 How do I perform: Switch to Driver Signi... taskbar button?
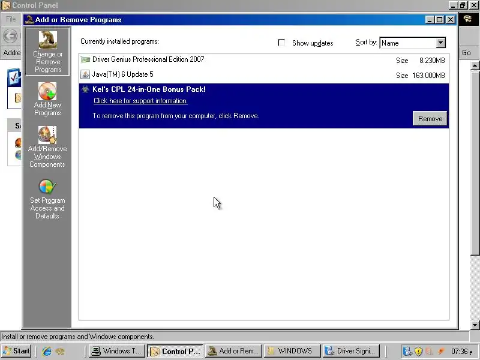351,351
